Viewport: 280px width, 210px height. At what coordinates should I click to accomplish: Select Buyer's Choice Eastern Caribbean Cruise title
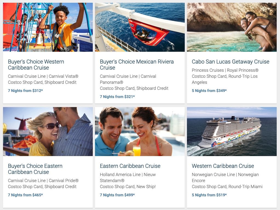(35, 169)
